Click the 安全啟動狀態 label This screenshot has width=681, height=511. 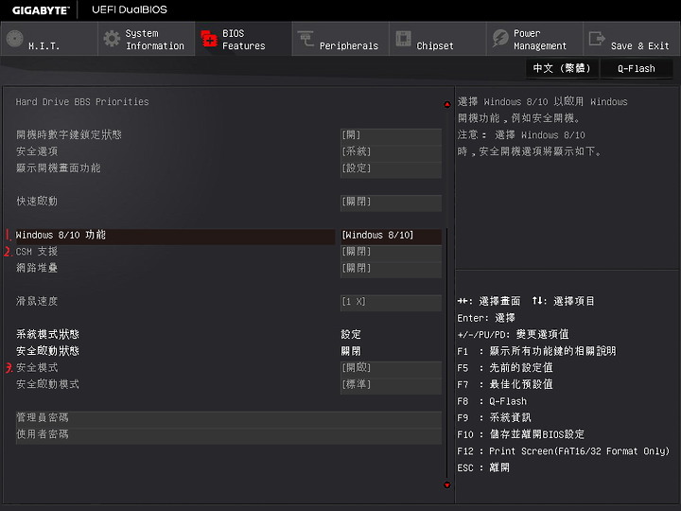pyautogui.click(x=47, y=351)
